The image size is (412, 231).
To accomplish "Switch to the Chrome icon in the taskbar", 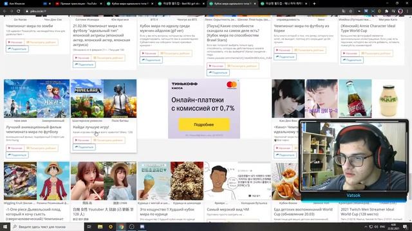I will (121, 227).
